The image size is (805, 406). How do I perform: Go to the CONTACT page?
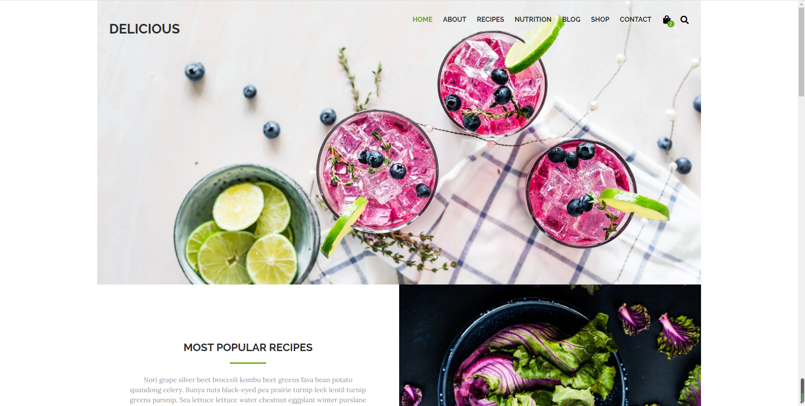[635, 19]
